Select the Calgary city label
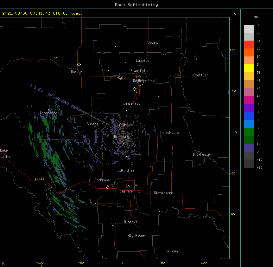 click(x=126, y=191)
